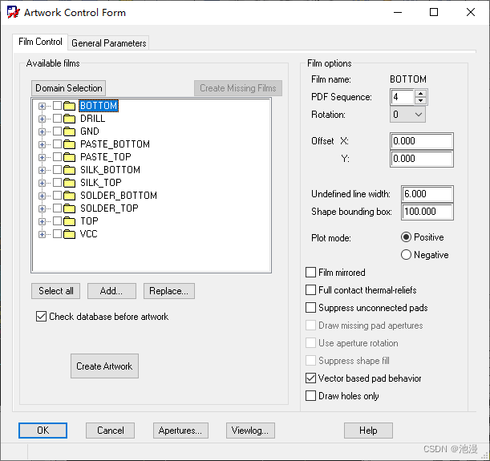Enable the Film mirrored checkbox
This screenshot has width=490, height=461.
coord(311,273)
